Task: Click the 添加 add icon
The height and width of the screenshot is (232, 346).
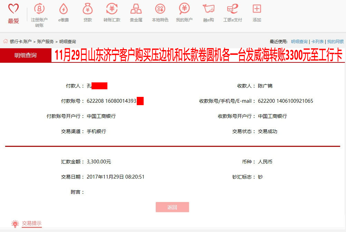Action: tap(256, 12)
